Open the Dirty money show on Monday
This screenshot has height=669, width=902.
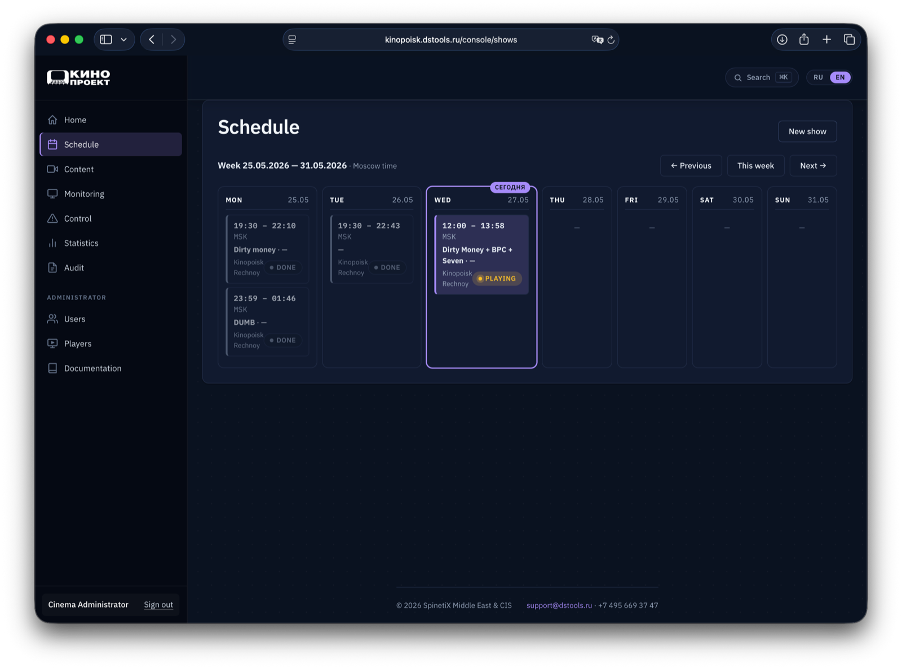(x=267, y=249)
